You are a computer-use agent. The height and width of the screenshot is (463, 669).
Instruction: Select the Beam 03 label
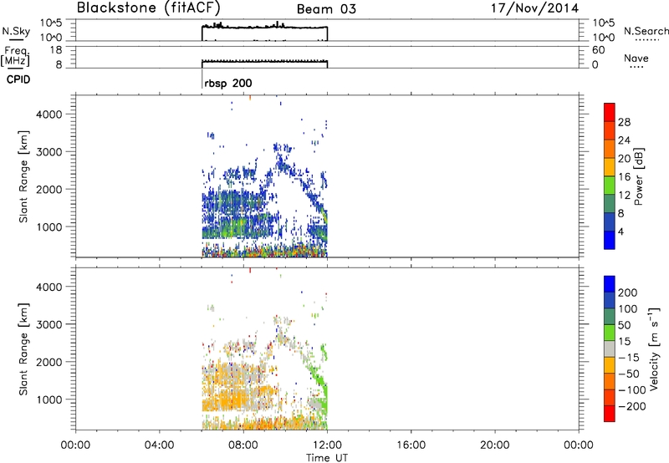(x=326, y=9)
